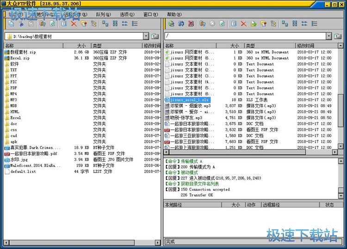Click the remote list scroll-down arrow

point(341,146)
